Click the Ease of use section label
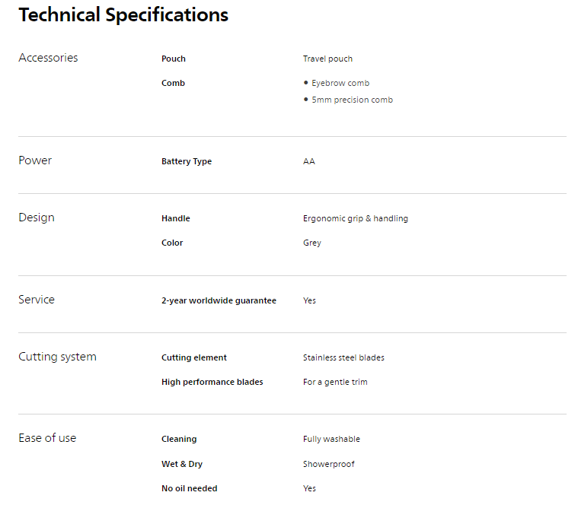The height and width of the screenshot is (505, 578). pyautogui.click(x=47, y=438)
